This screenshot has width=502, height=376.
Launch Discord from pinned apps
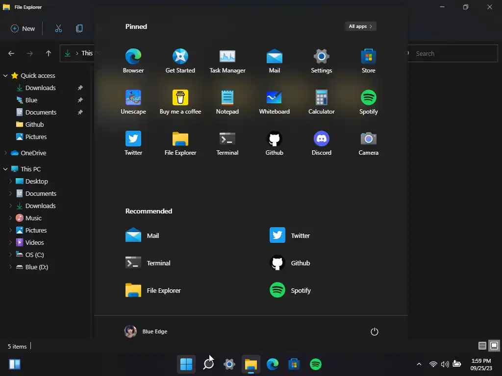click(322, 143)
